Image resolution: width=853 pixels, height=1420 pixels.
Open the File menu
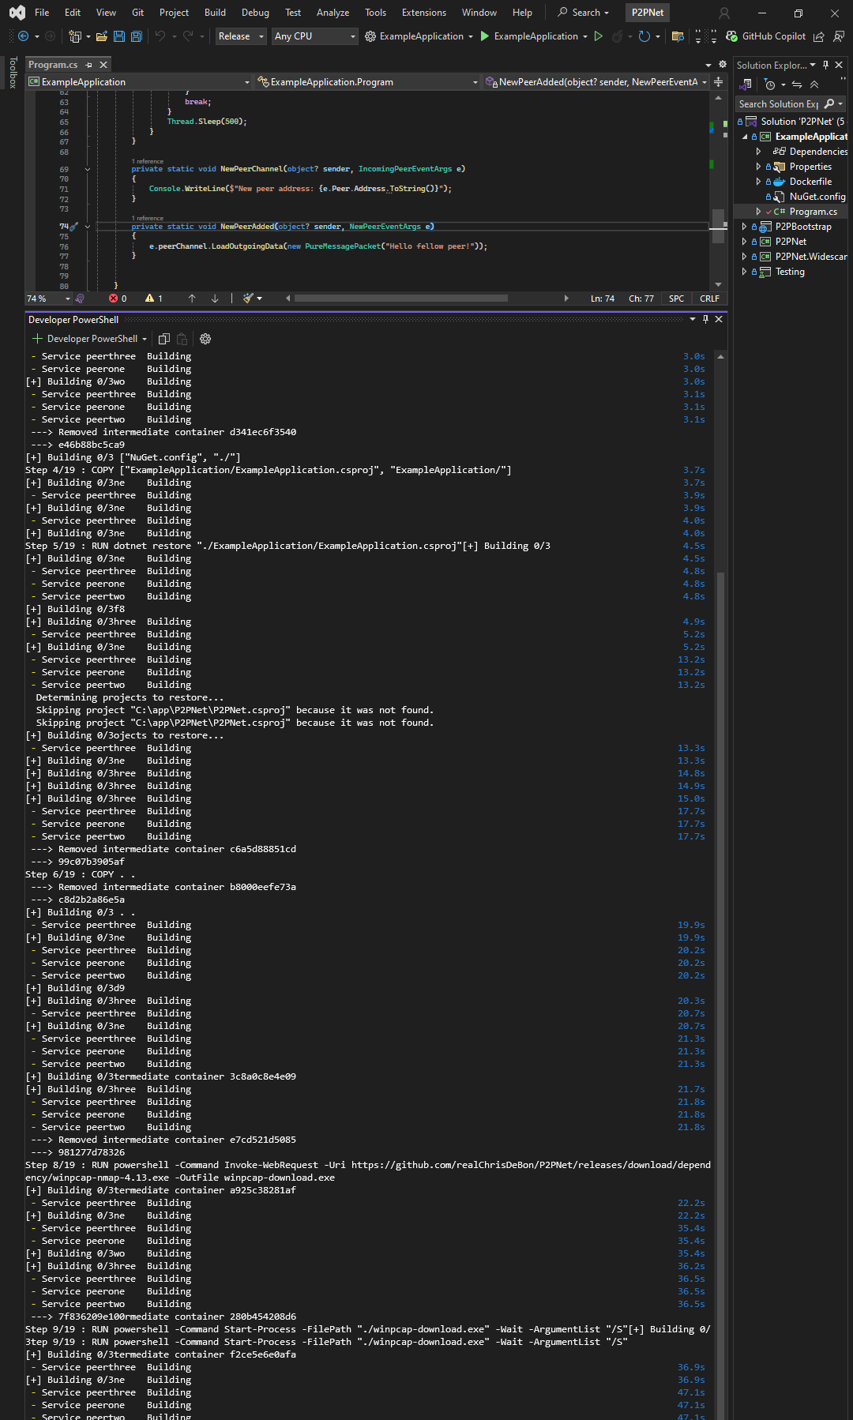[x=42, y=13]
